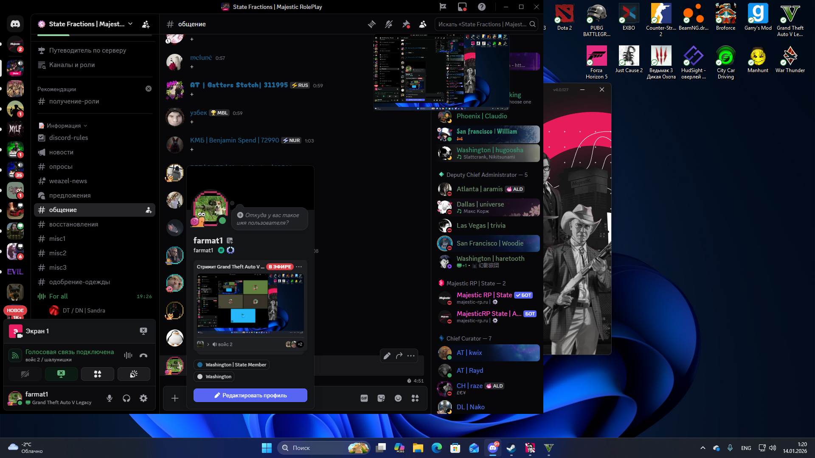815x458 pixels.
Task: Collapse the Информация channel category
Action: point(64,126)
